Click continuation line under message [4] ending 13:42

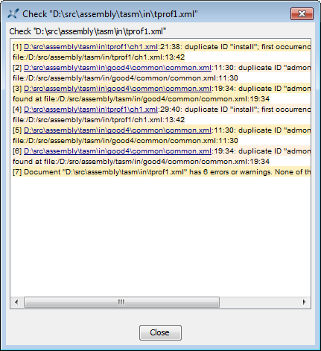point(99,120)
